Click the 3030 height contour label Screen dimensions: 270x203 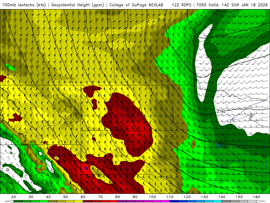20,118
